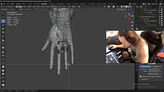Hide Sketchfab_model.001 in viewport
The height and width of the screenshot is (92, 164).
pyautogui.click(x=159, y=17)
